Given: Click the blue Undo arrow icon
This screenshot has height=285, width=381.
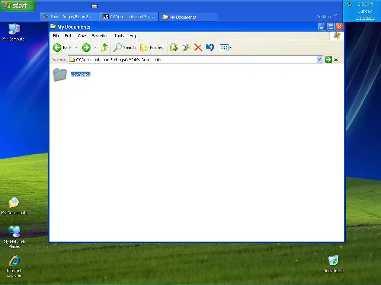Looking at the screenshot, I should tap(210, 47).
